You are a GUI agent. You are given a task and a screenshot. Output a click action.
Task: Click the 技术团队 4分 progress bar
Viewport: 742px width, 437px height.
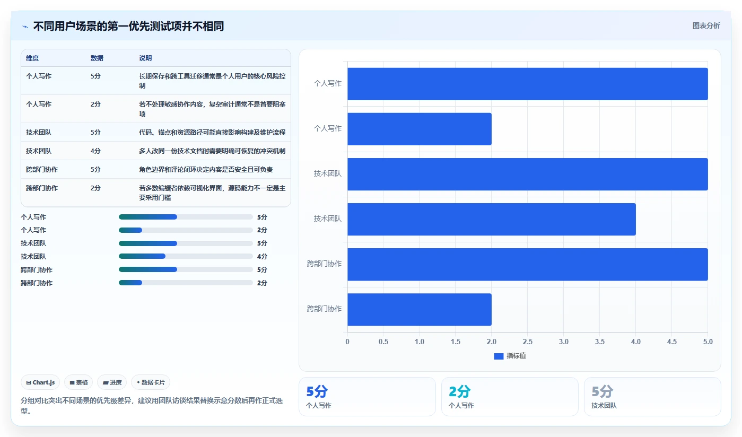pos(186,256)
